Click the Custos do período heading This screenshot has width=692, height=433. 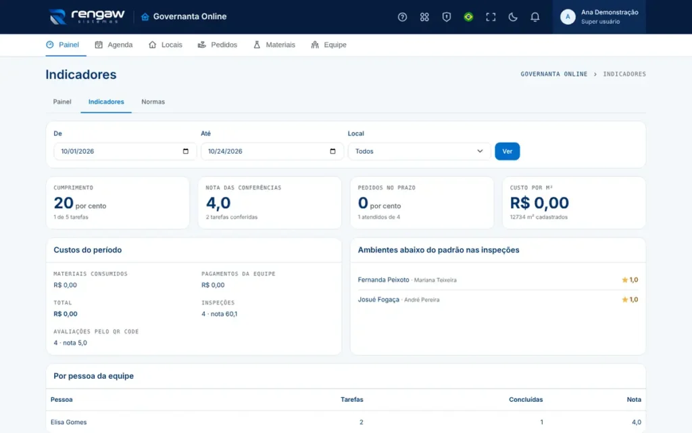(x=87, y=250)
